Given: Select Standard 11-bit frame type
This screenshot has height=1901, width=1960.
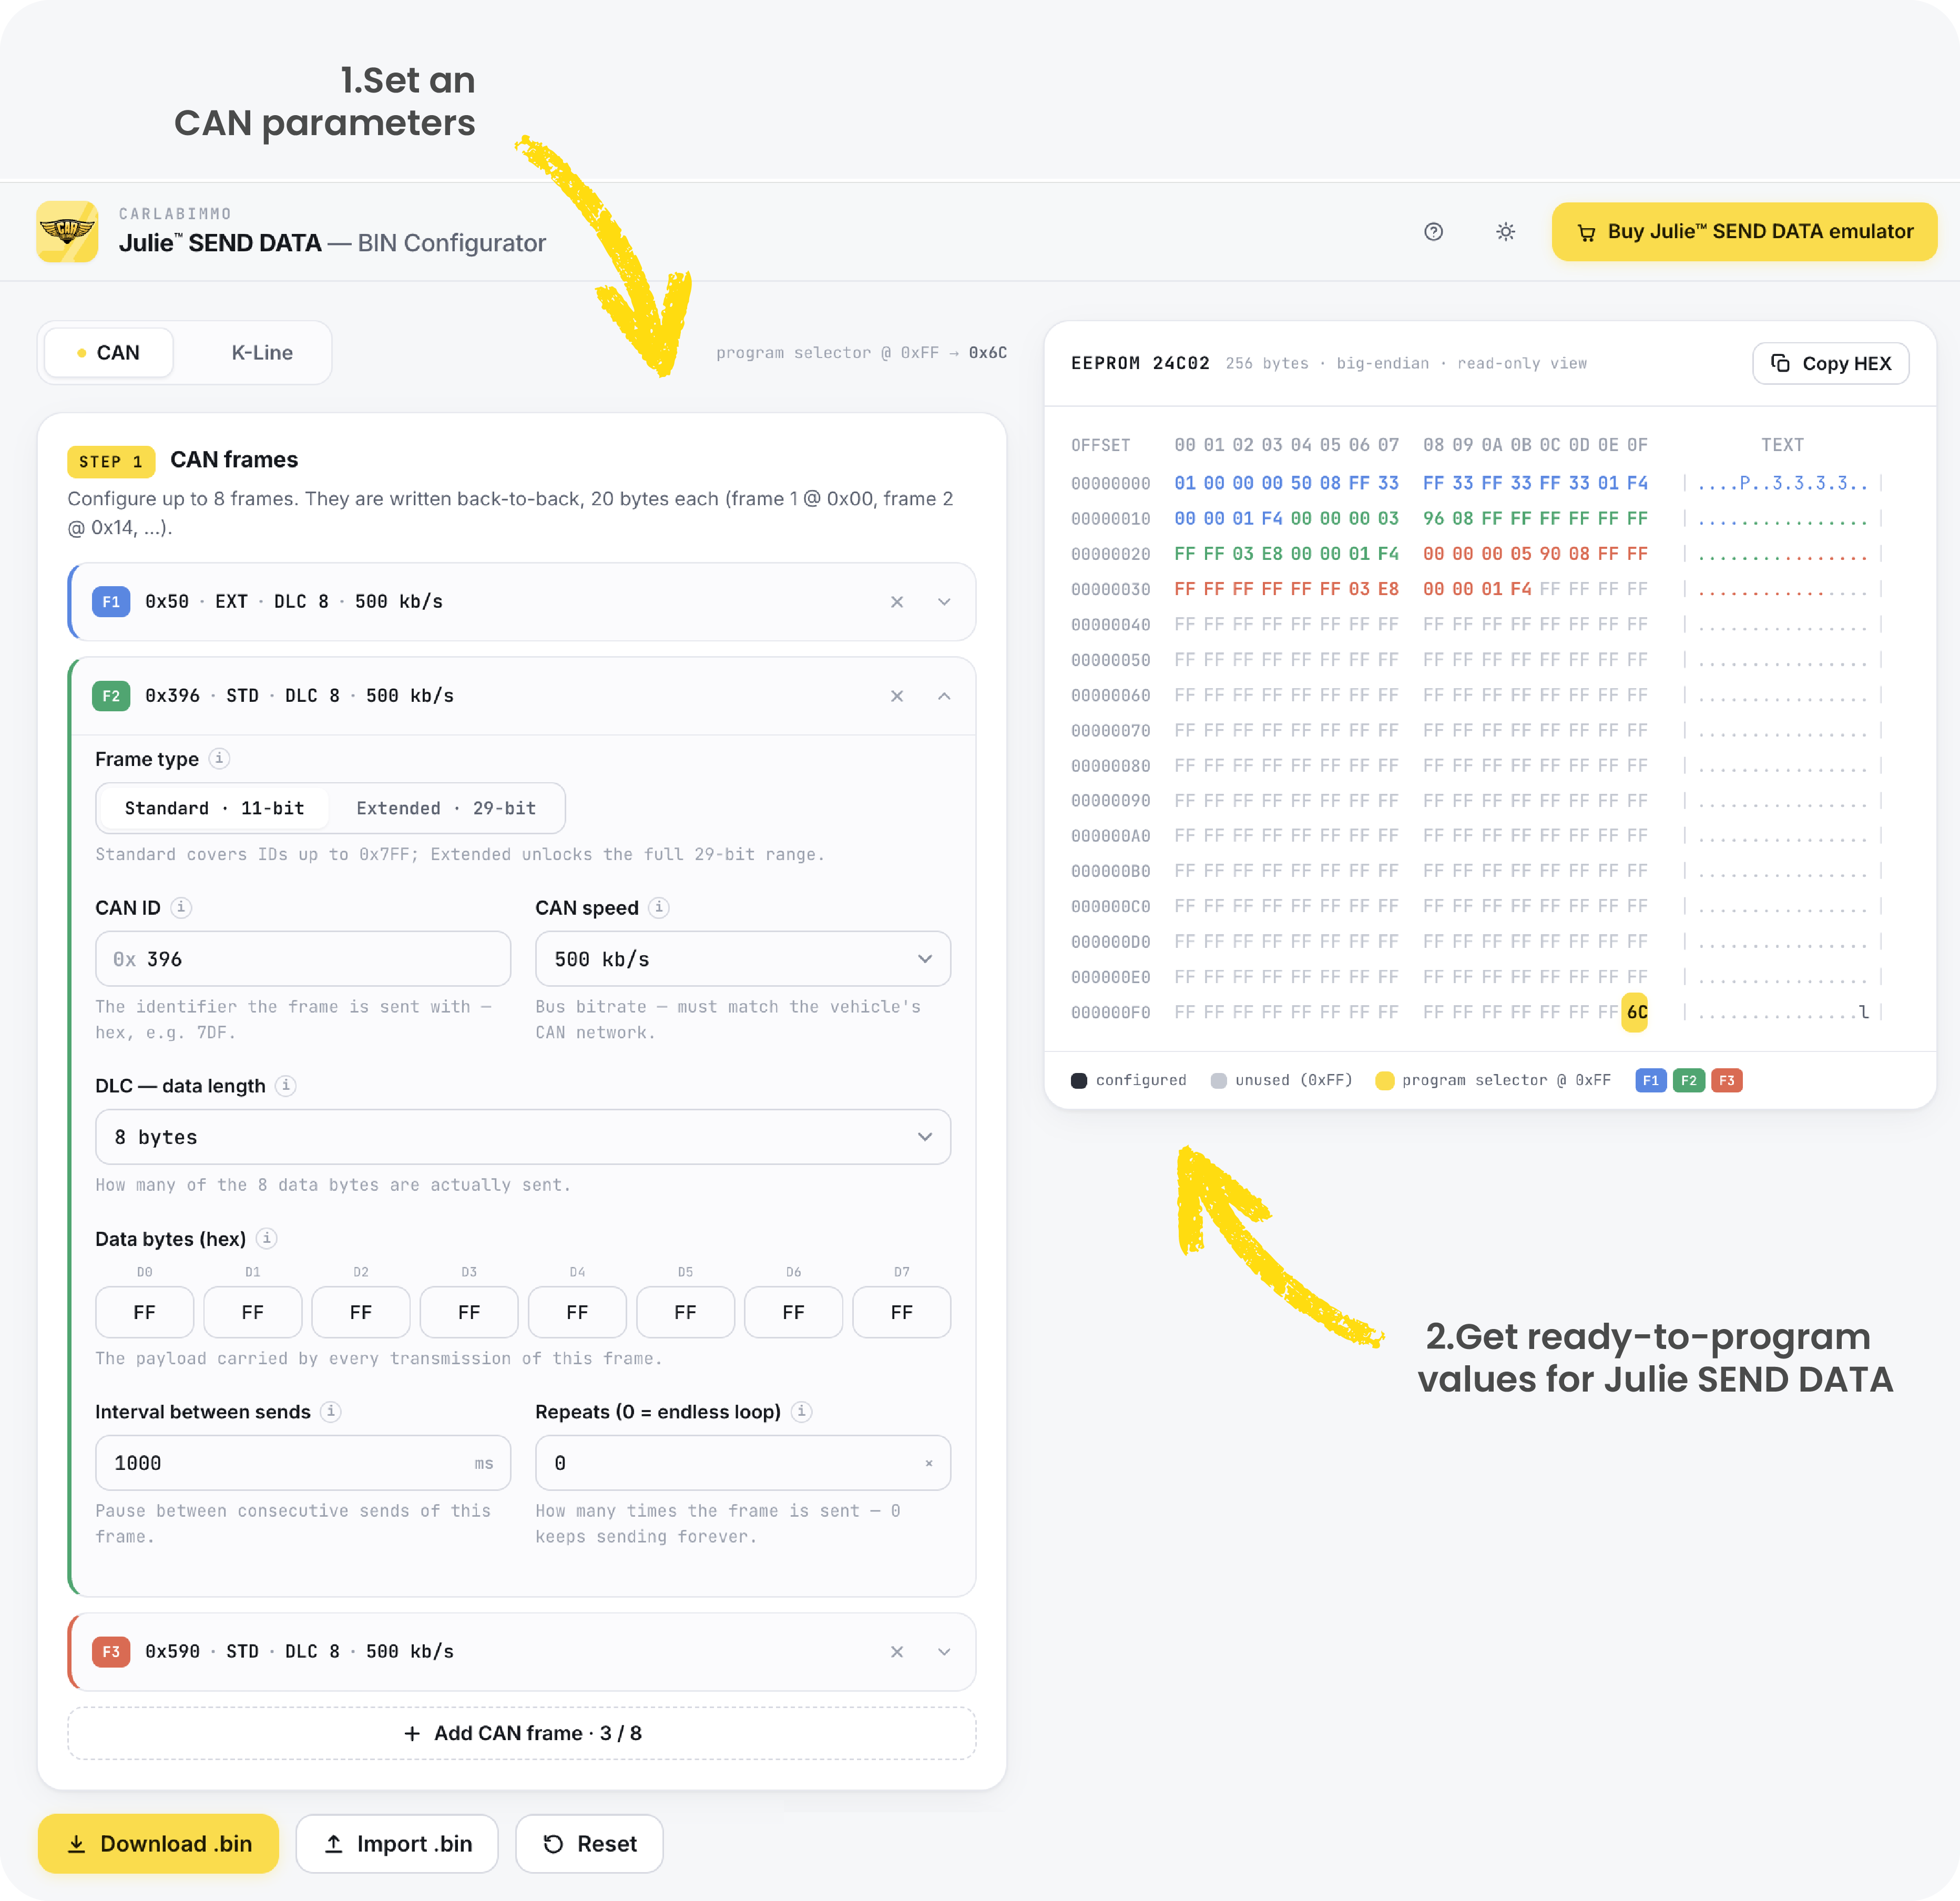Looking at the screenshot, I should click(x=214, y=808).
